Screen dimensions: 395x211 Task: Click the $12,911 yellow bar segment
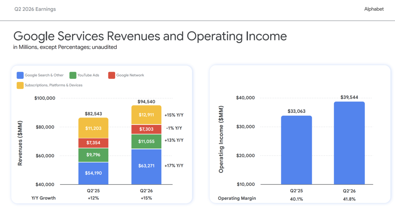[x=146, y=115]
